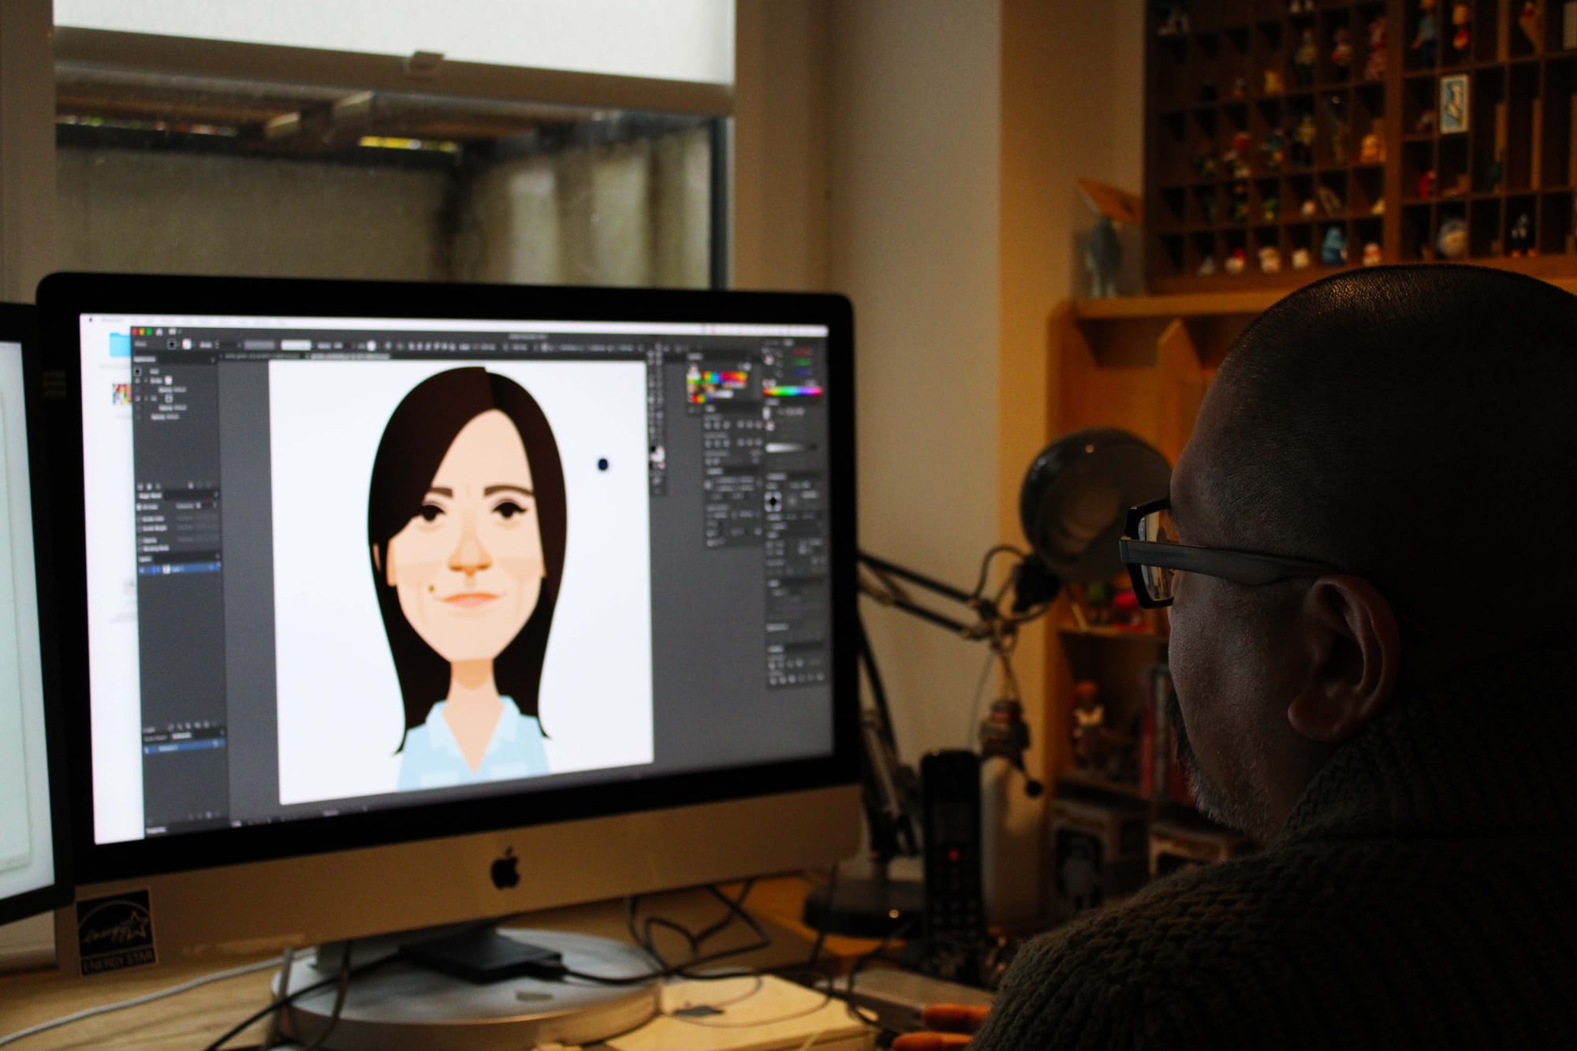The image size is (1577, 1051).
Task: Enable the Stroke Color checkbox in Magic Wand
Action: [x=140, y=519]
